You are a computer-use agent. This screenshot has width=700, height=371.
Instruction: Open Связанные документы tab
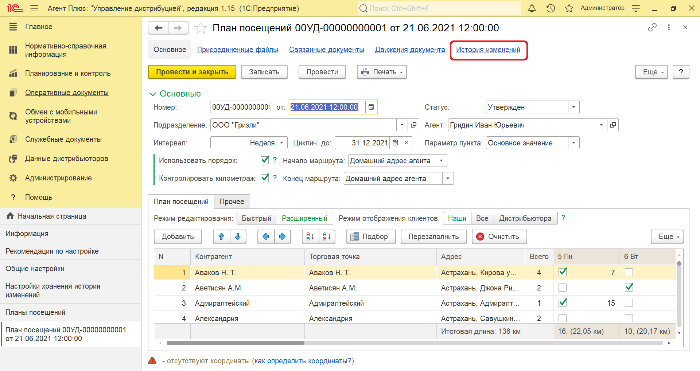click(x=327, y=50)
